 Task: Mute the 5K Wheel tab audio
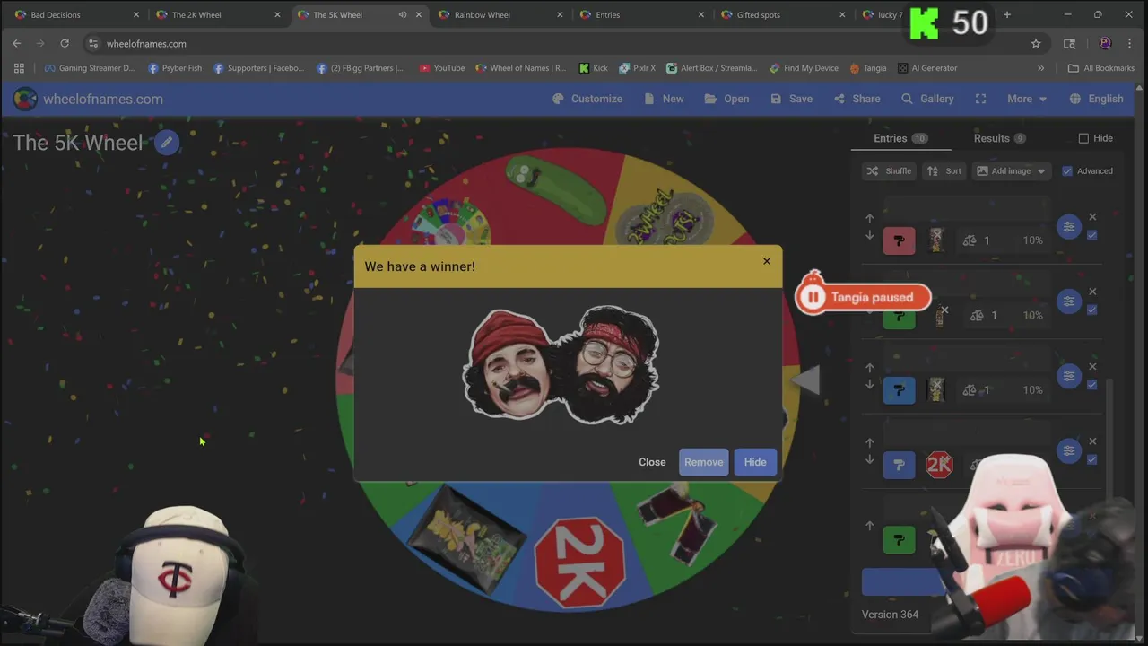[x=402, y=14]
